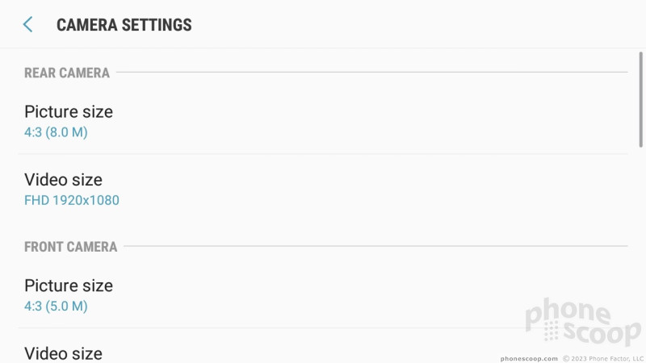Open the rear camera Picture size setting
Viewport: 646px width, 363px height.
coord(323,121)
